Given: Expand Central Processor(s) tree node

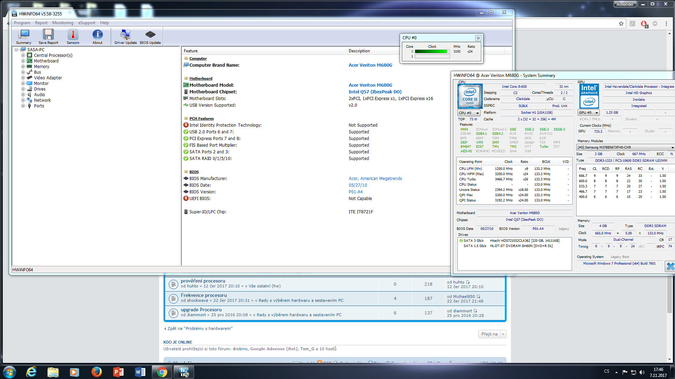Looking at the screenshot, I should (23, 55).
